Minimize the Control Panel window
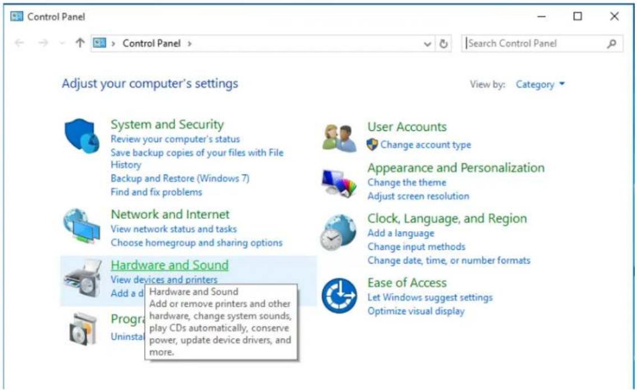Viewport: 637px width, 390px height. 542,17
